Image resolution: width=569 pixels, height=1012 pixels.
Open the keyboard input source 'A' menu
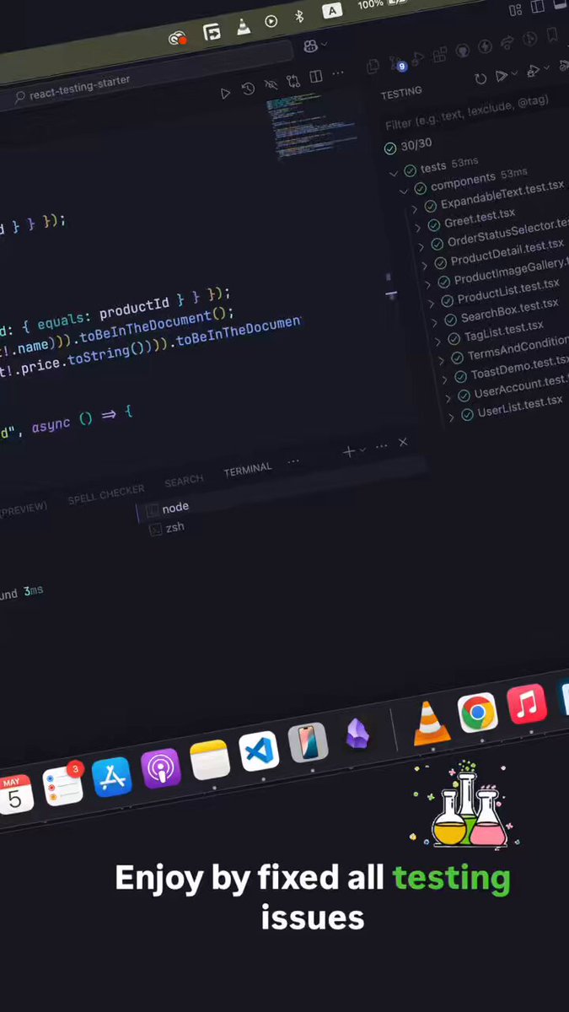333,11
